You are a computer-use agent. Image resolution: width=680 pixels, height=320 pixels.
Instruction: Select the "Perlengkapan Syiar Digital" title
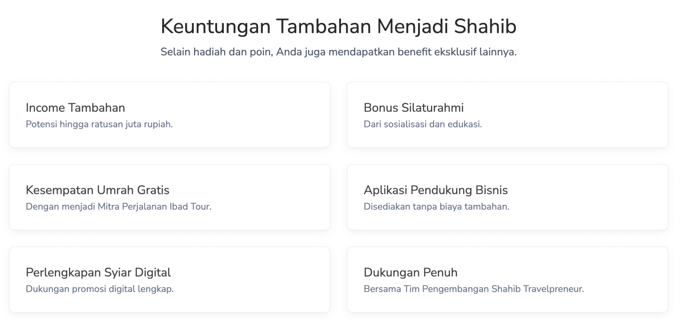click(x=98, y=272)
